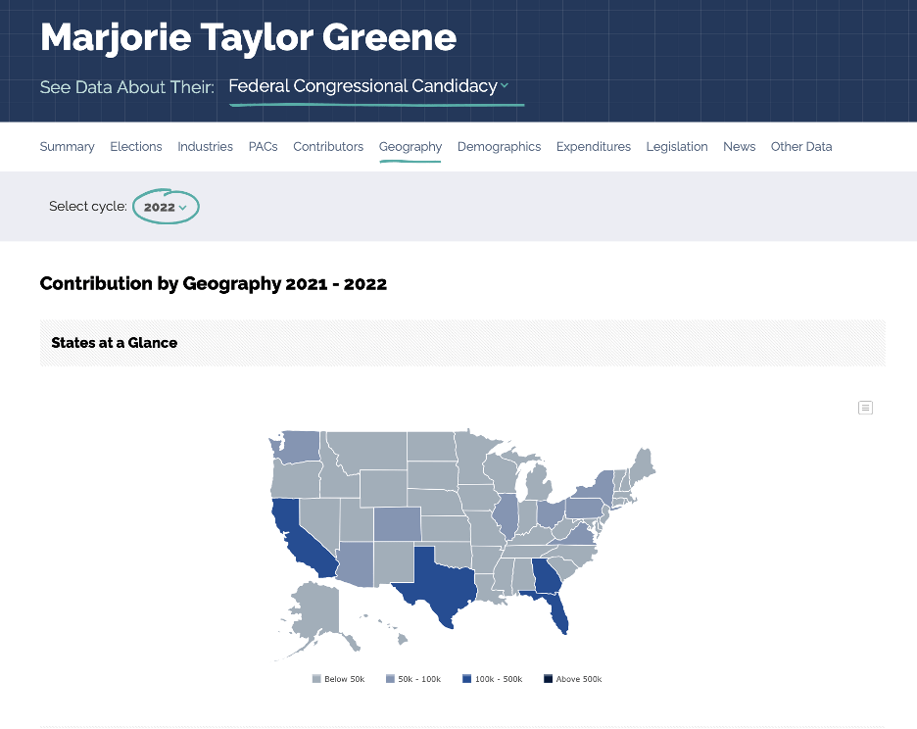Switch to the Elections tab
This screenshot has width=917, height=729.
136,147
